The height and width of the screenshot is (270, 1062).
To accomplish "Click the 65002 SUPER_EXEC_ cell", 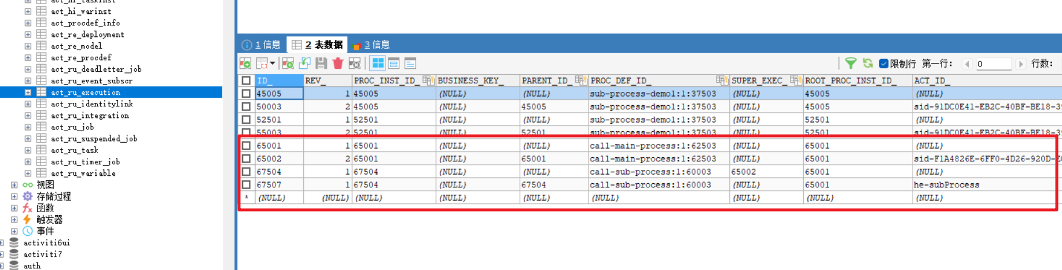I will coord(766,172).
